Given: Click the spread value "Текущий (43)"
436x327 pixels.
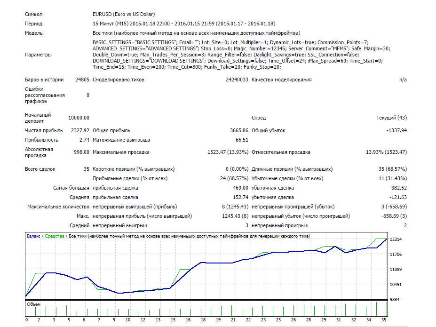Looking at the screenshot, I should click(x=391, y=118).
